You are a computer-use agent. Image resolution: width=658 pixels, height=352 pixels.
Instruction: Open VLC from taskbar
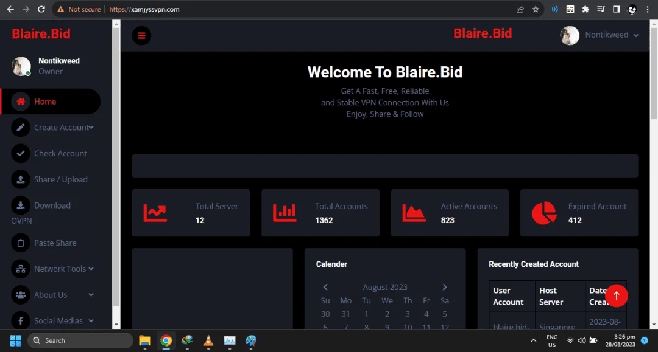tap(208, 340)
